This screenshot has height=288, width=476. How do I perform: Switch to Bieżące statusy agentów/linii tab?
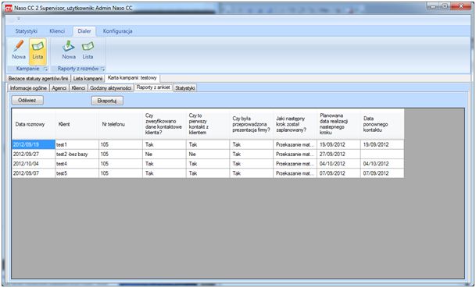pyautogui.click(x=38, y=79)
